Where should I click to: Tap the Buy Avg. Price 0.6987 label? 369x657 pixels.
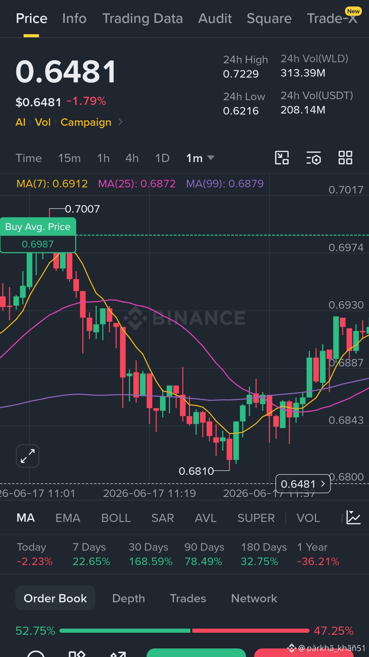(x=38, y=235)
